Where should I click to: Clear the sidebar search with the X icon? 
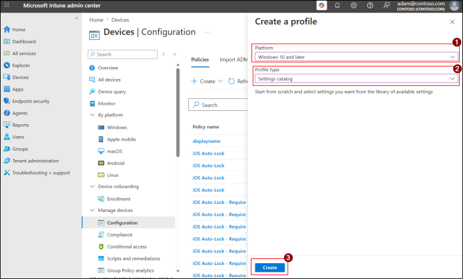coord(163,54)
